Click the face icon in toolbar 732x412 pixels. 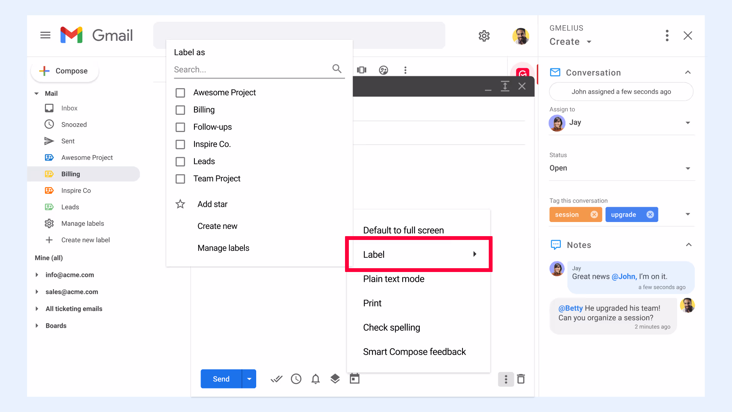click(384, 70)
